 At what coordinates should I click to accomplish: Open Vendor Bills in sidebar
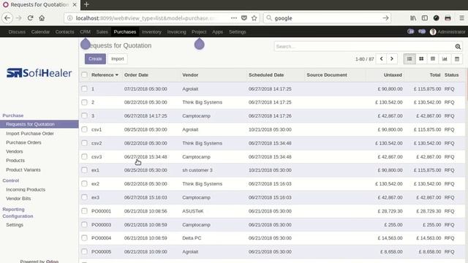[18, 198]
